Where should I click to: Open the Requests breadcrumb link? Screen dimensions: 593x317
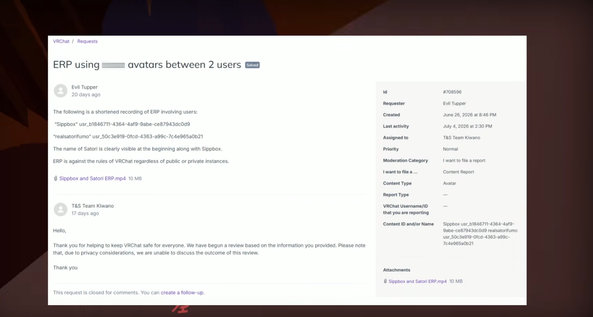[x=87, y=41]
